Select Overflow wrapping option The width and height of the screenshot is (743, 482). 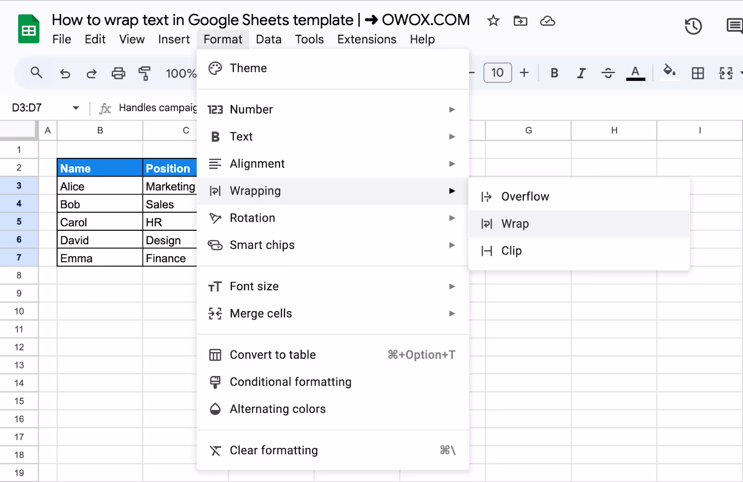(579, 197)
